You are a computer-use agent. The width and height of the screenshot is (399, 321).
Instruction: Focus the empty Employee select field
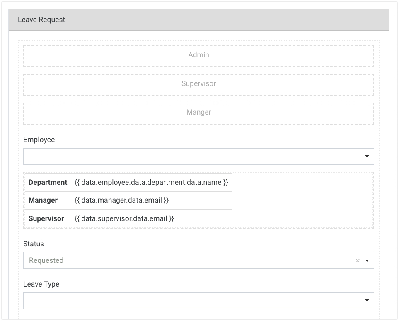191,157
